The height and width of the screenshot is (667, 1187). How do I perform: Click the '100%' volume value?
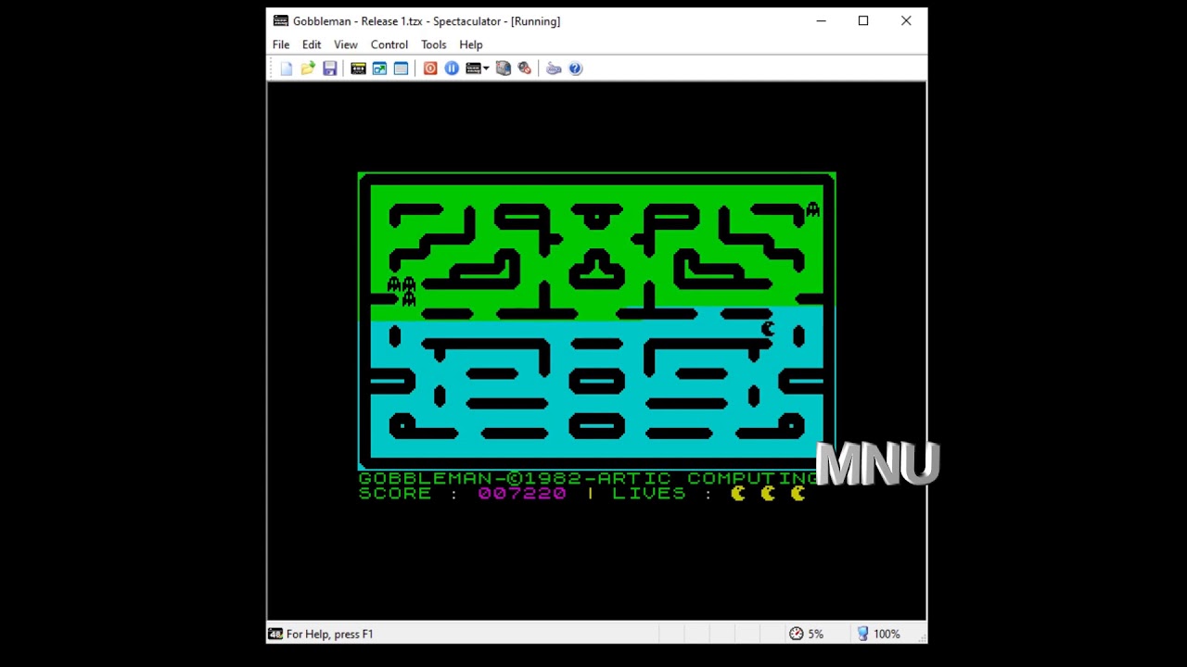[x=887, y=635]
